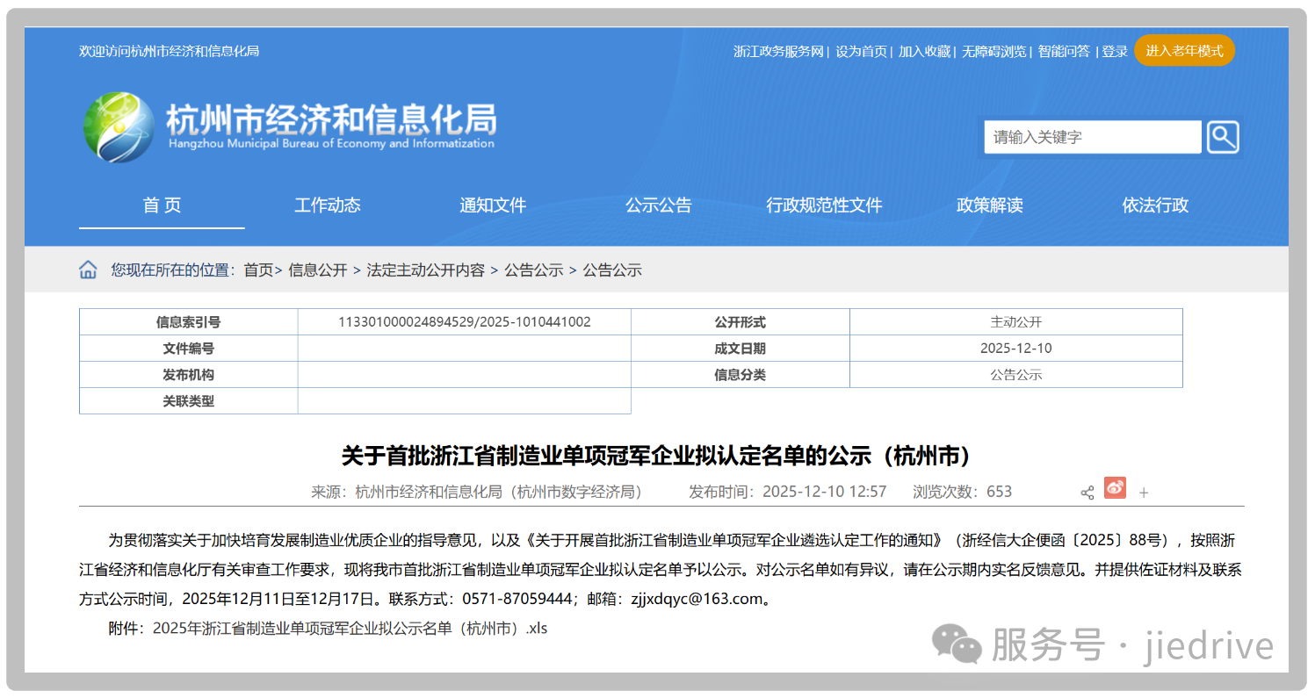Select the 公示公告 menu item

659,205
